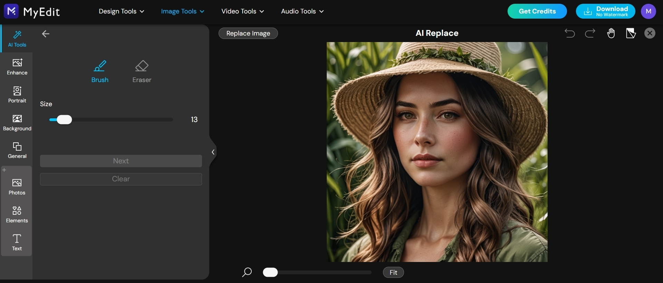
Task: Adjust the brush Size slider handle
Action: (64, 120)
